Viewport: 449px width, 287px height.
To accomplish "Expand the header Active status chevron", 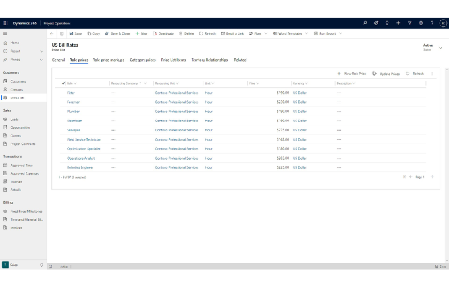I will pos(440,48).
